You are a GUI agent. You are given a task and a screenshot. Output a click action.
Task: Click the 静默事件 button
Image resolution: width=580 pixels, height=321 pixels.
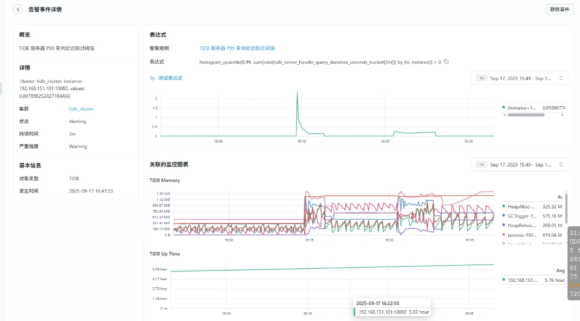(x=559, y=9)
